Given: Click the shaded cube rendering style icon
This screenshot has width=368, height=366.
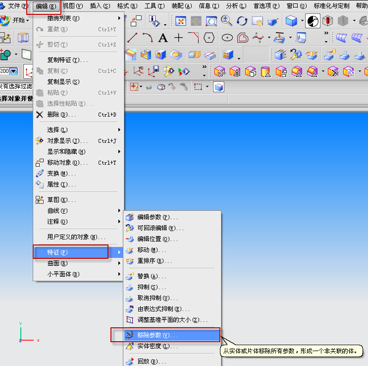Looking at the screenshot, I should [x=291, y=21].
